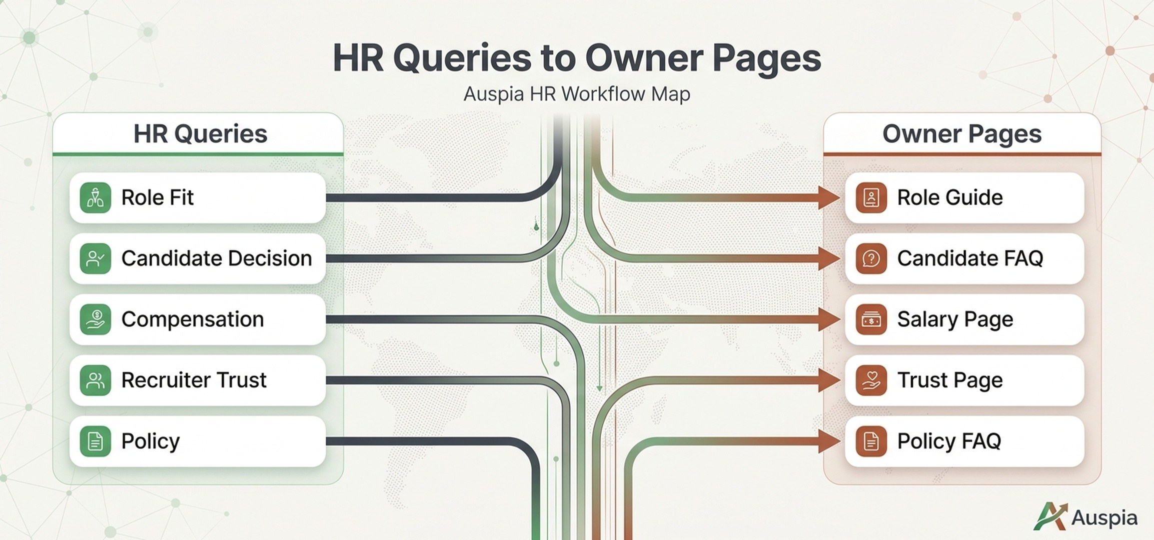Click the 'Auspia HR Workflow Map' subtitle
The width and height of the screenshot is (1154, 540).
coord(577,94)
